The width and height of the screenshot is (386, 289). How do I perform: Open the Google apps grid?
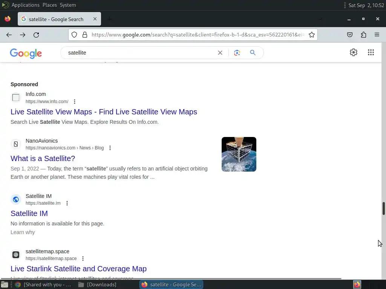(371, 52)
